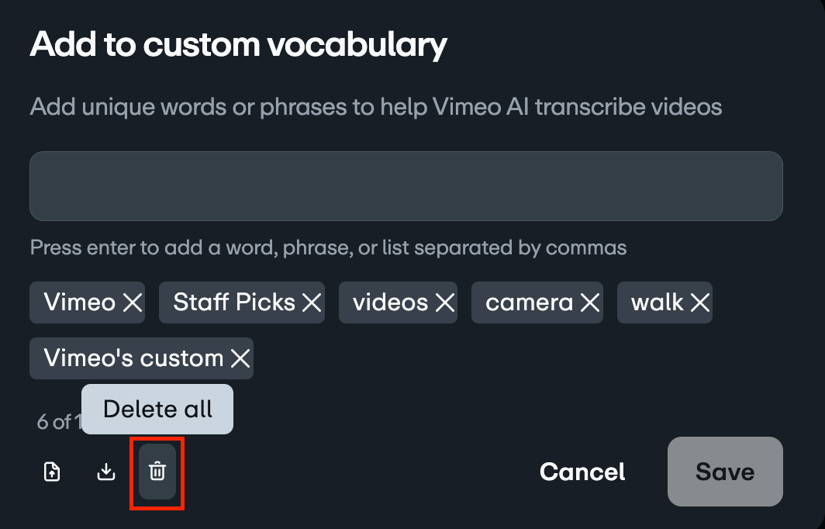Click inside the vocabulary input field
This screenshot has height=529, width=825.
pyautogui.click(x=406, y=186)
